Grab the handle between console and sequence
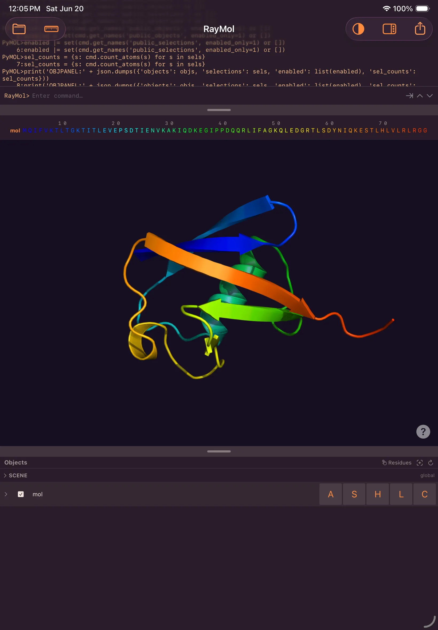This screenshot has height=630, width=438. [219, 110]
